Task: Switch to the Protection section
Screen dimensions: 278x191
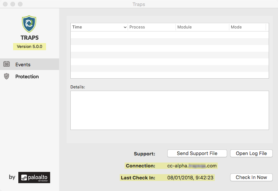Action: click(30, 76)
